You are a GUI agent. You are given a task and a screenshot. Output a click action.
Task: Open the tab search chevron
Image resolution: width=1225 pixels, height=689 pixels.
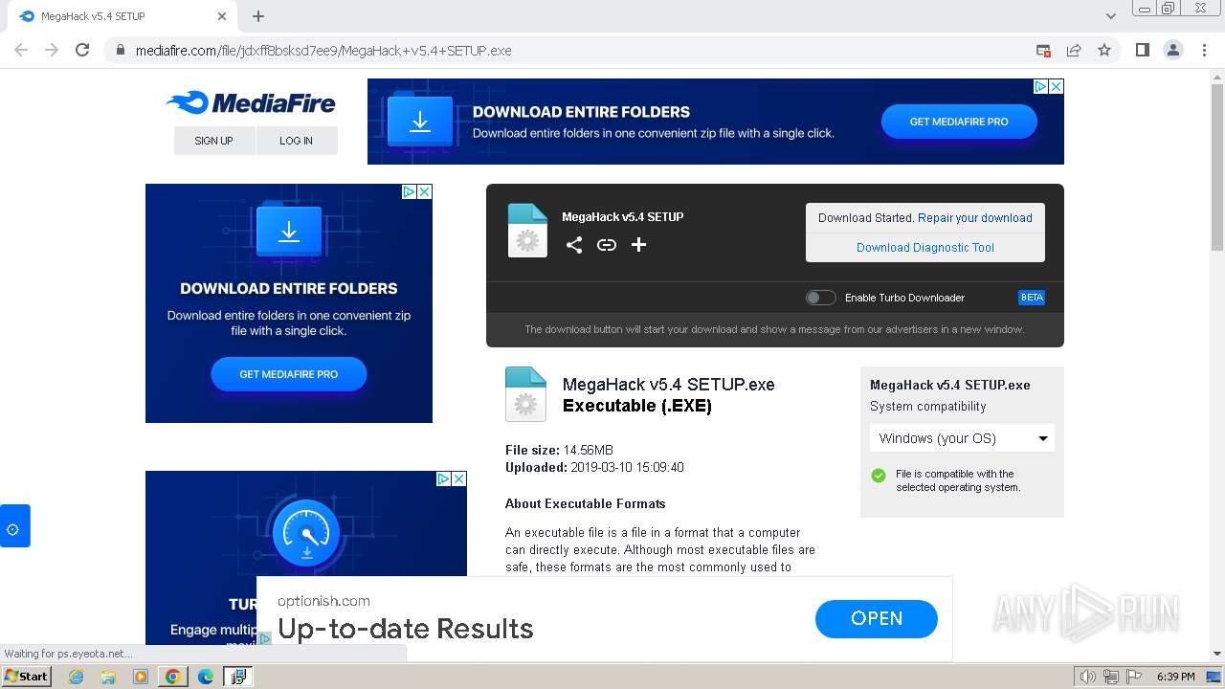[1110, 16]
